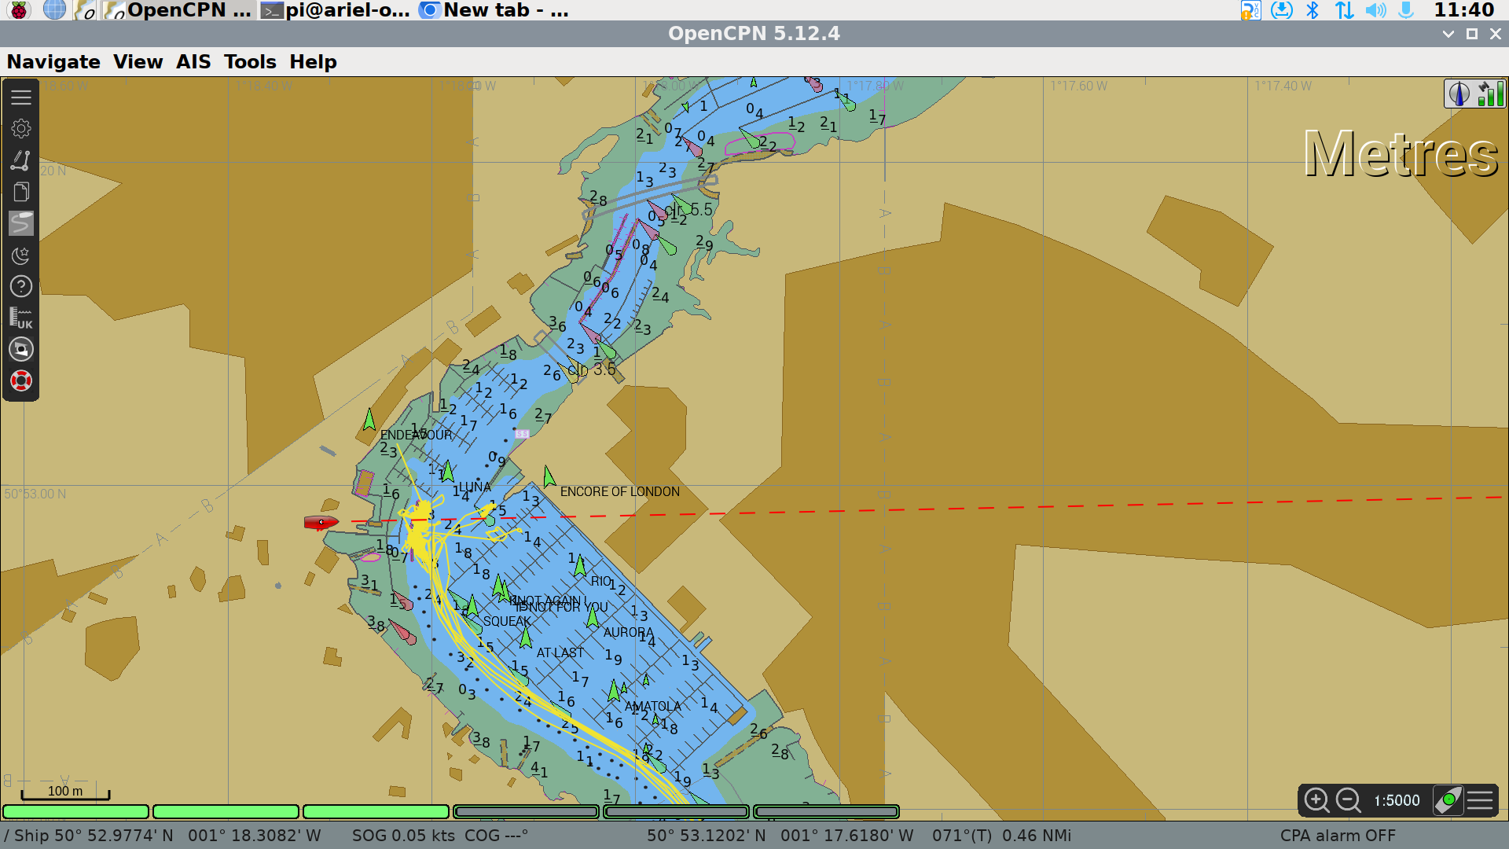
Task: Select first green chart bar segment
Action: [x=76, y=811]
